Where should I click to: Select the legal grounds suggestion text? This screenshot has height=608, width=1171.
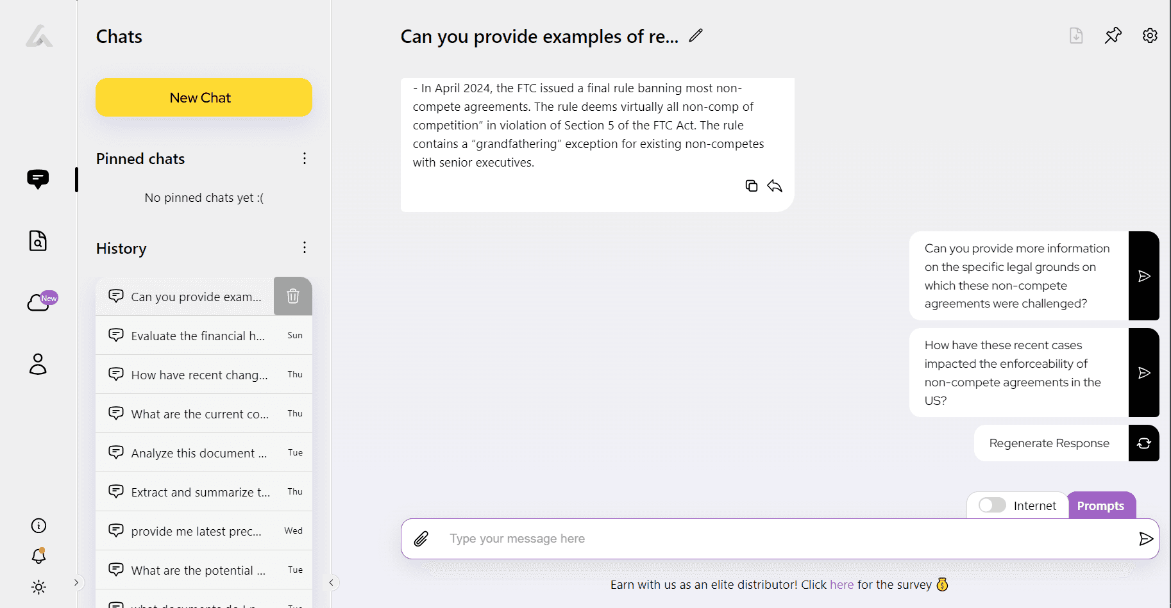pos(1017,276)
